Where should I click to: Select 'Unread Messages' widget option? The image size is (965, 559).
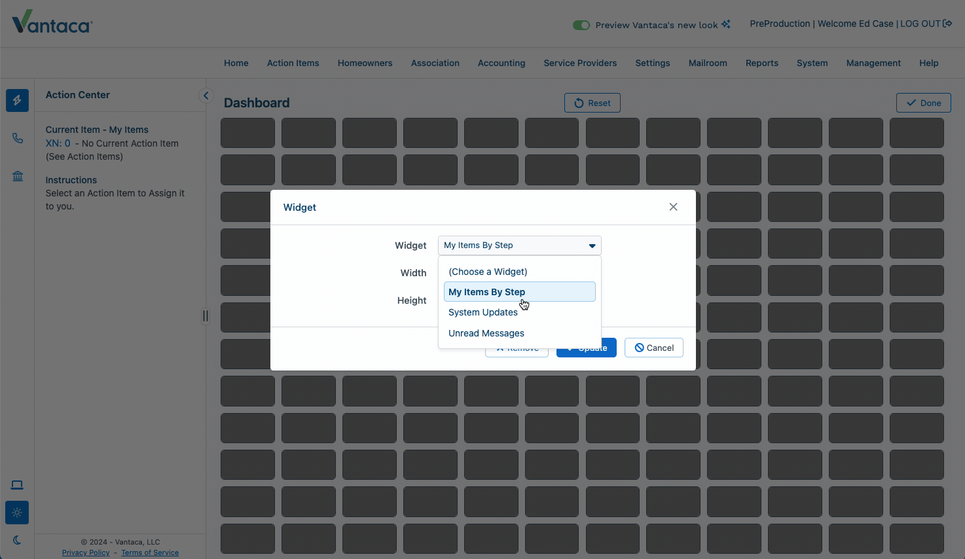pyautogui.click(x=520, y=333)
